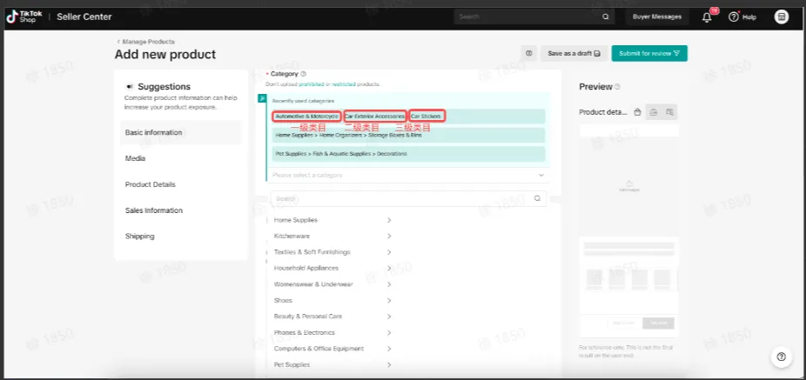
Task: Click Seller Center title in header
Action: [x=84, y=17]
